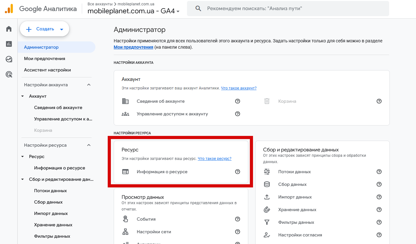Screen dimensions: 416x244
Task: Select Ассистент настройки in the sidebar
Action: [47, 70]
